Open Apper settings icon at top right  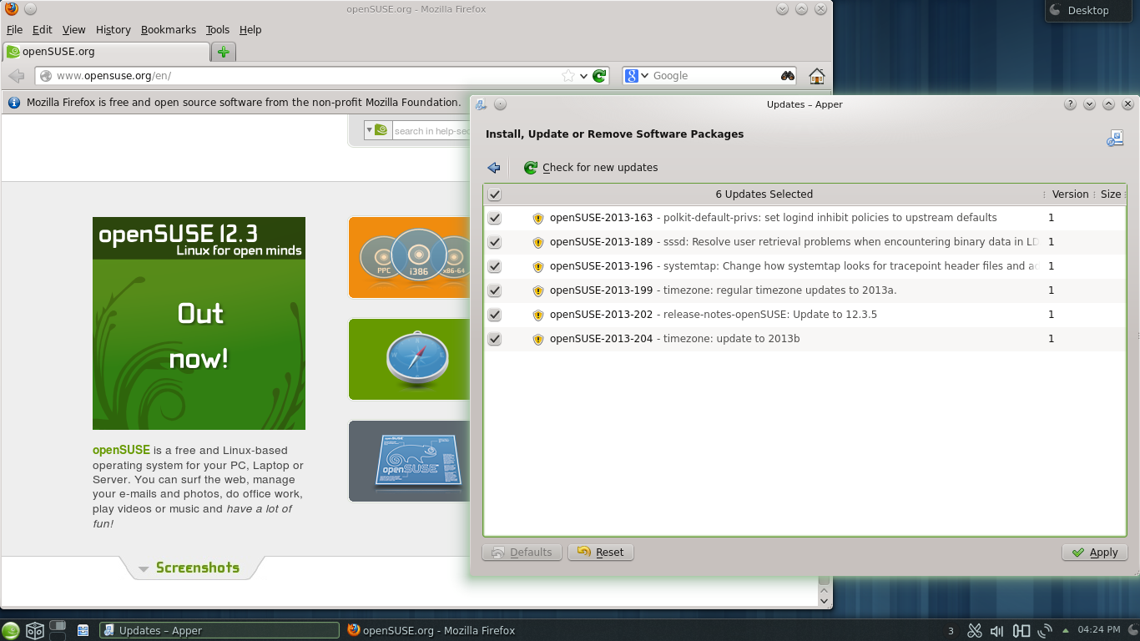point(1115,139)
